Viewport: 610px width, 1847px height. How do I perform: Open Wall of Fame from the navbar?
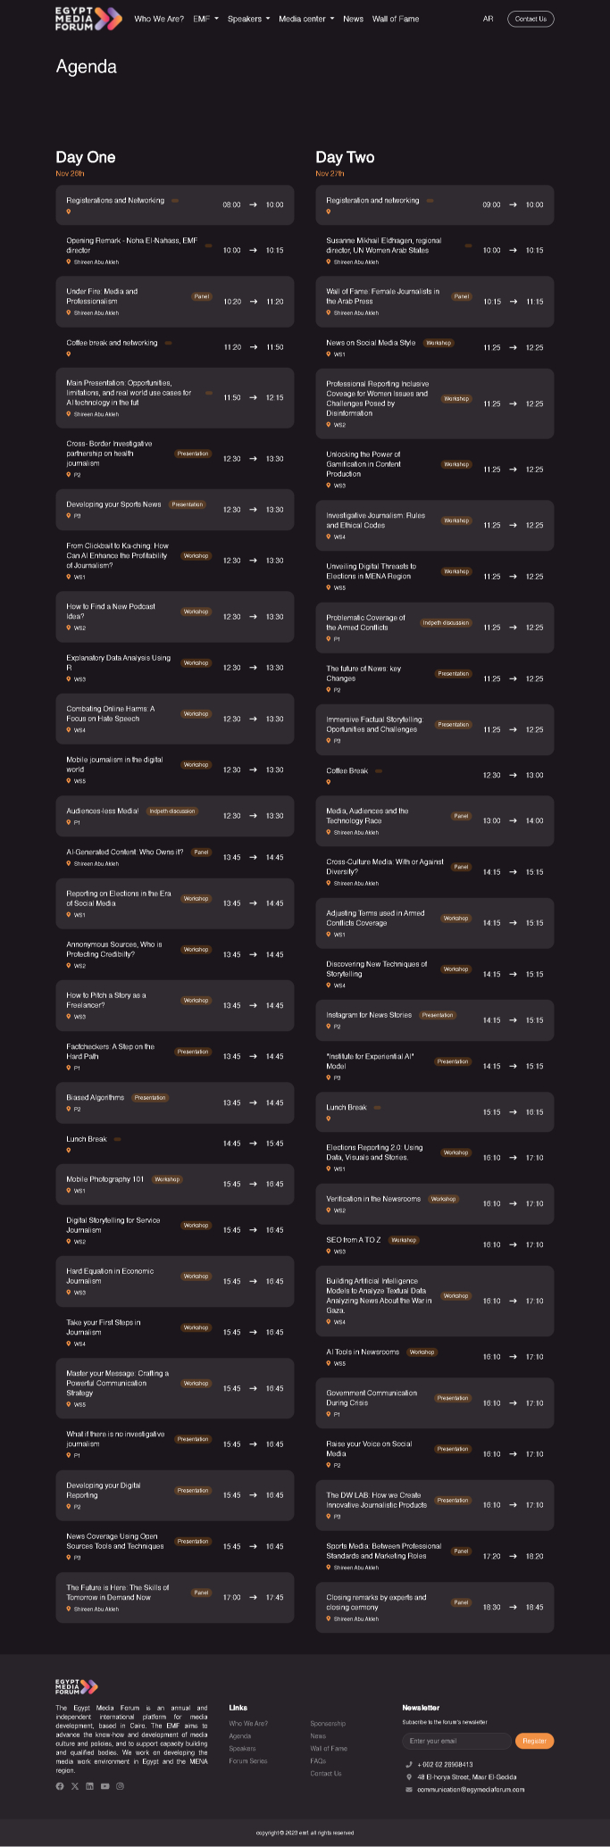(396, 19)
